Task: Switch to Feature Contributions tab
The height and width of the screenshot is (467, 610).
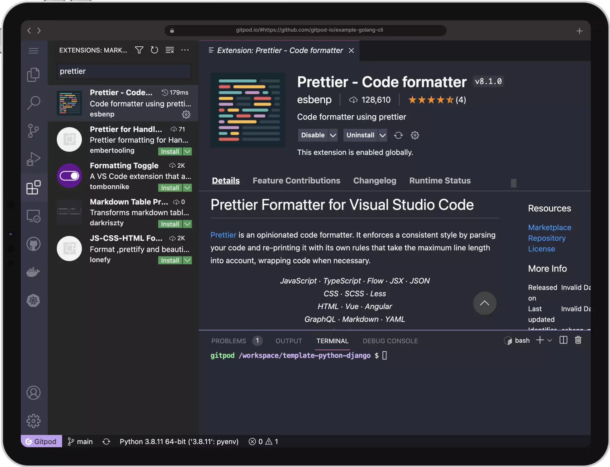Action: tap(296, 180)
